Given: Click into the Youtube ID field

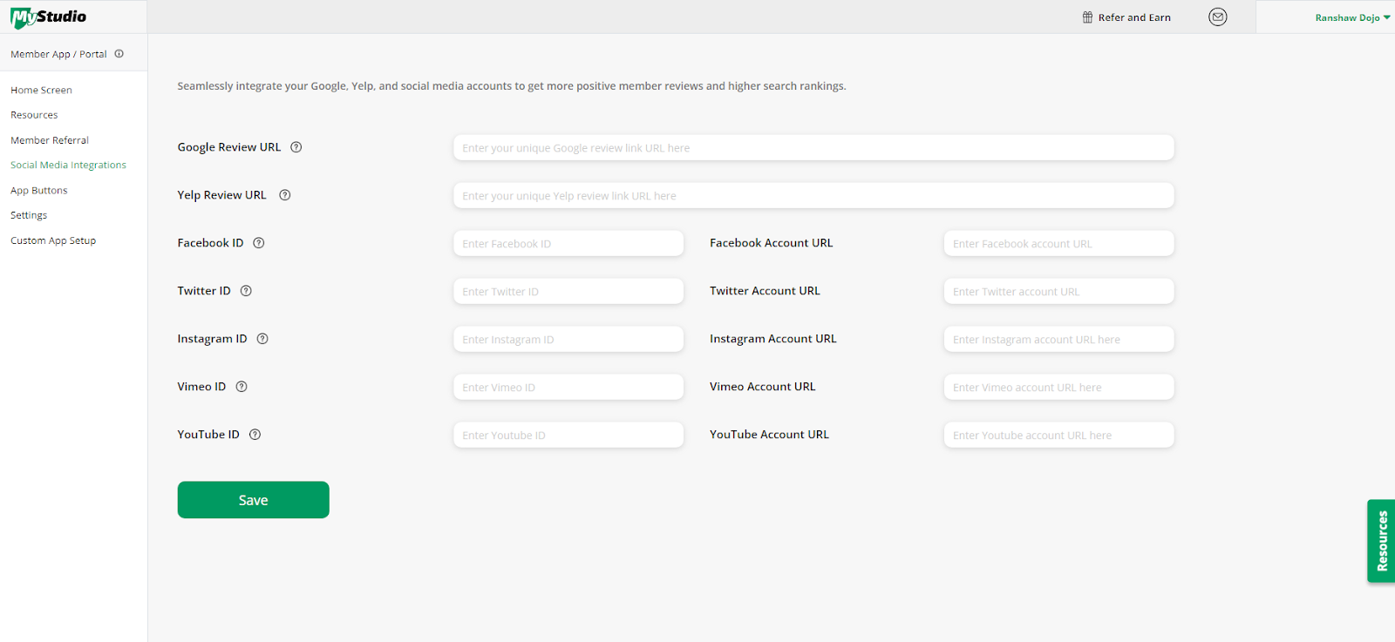Looking at the screenshot, I should tap(568, 435).
